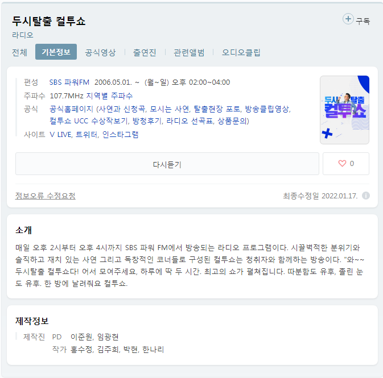
Task: Open the 지역별 주파수 link
Action: 110,95
